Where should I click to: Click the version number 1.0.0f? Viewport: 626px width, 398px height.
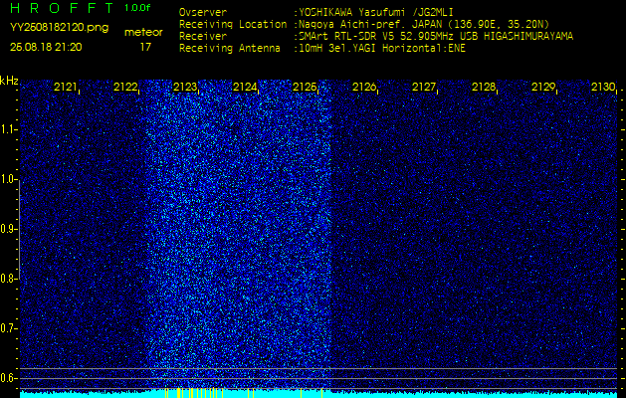click(x=137, y=8)
